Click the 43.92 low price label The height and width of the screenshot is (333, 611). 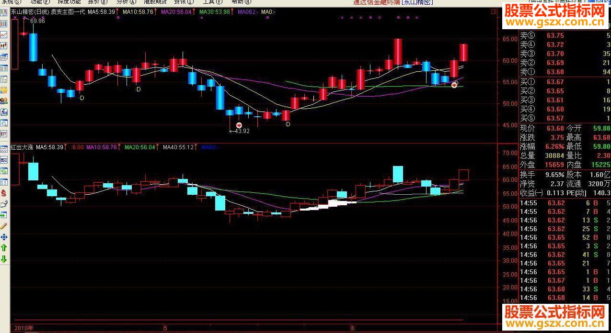pyautogui.click(x=242, y=131)
